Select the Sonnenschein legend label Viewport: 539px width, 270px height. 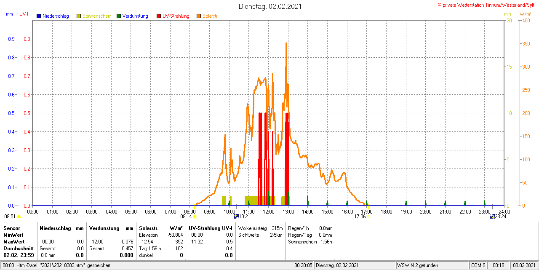97,16
